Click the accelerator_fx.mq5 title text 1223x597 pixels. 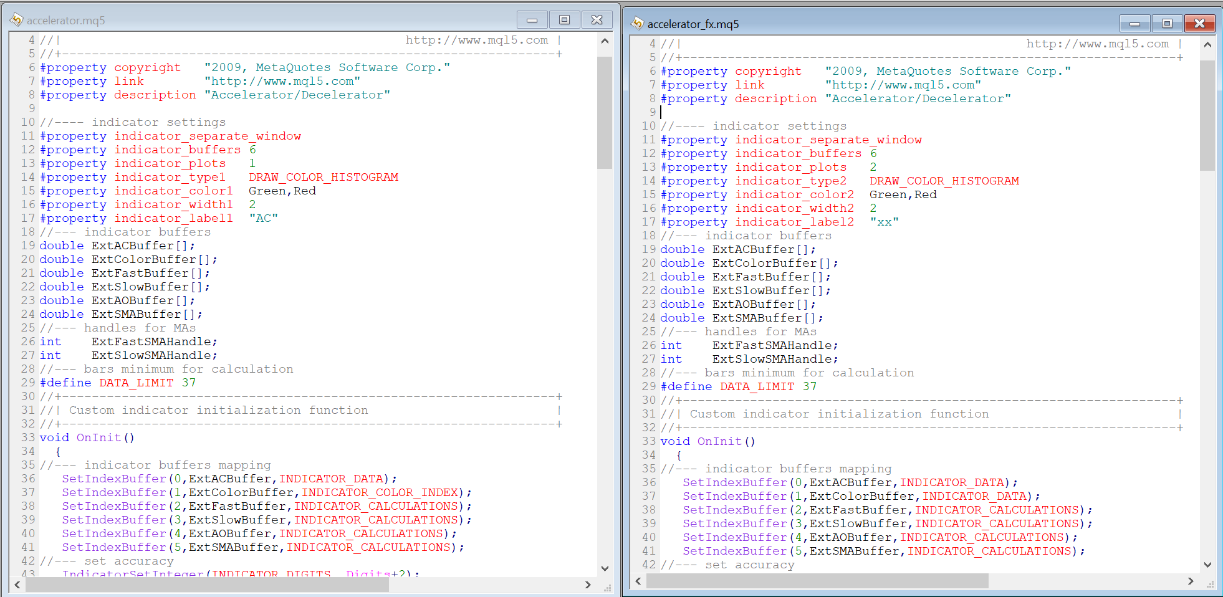(x=693, y=24)
